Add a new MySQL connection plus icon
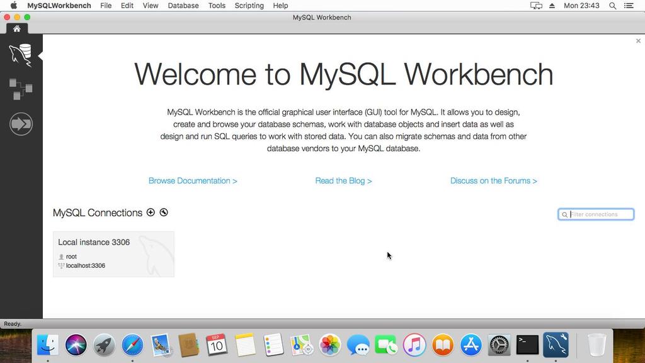Screen dimensions: 645x363 point(151,212)
